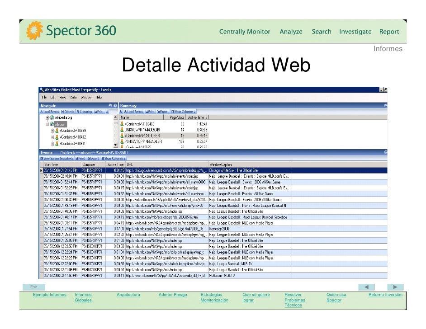Select UNKNOWN\1444065349 summary row
Viewport: 426px width, 329px height.
tap(164, 130)
